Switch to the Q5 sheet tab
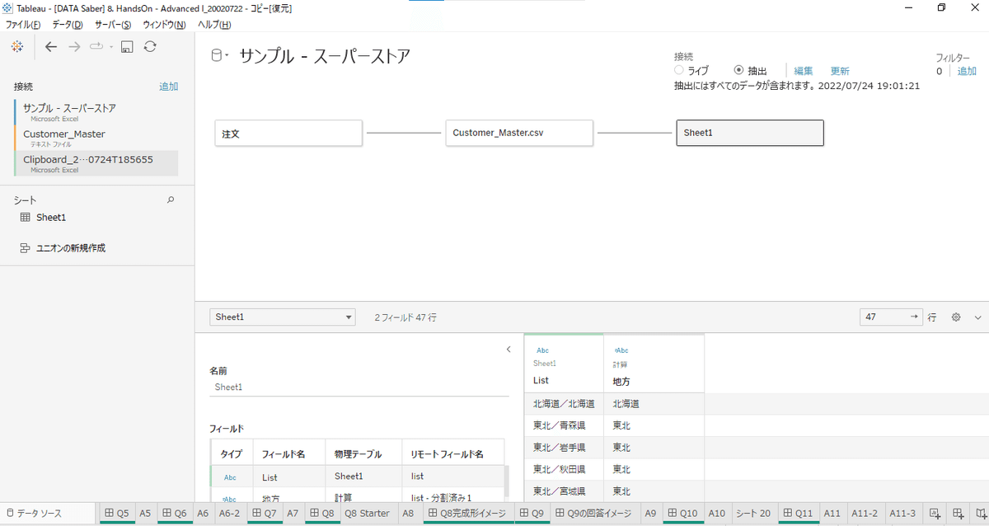Viewport: 989px width, 526px height. (118, 513)
